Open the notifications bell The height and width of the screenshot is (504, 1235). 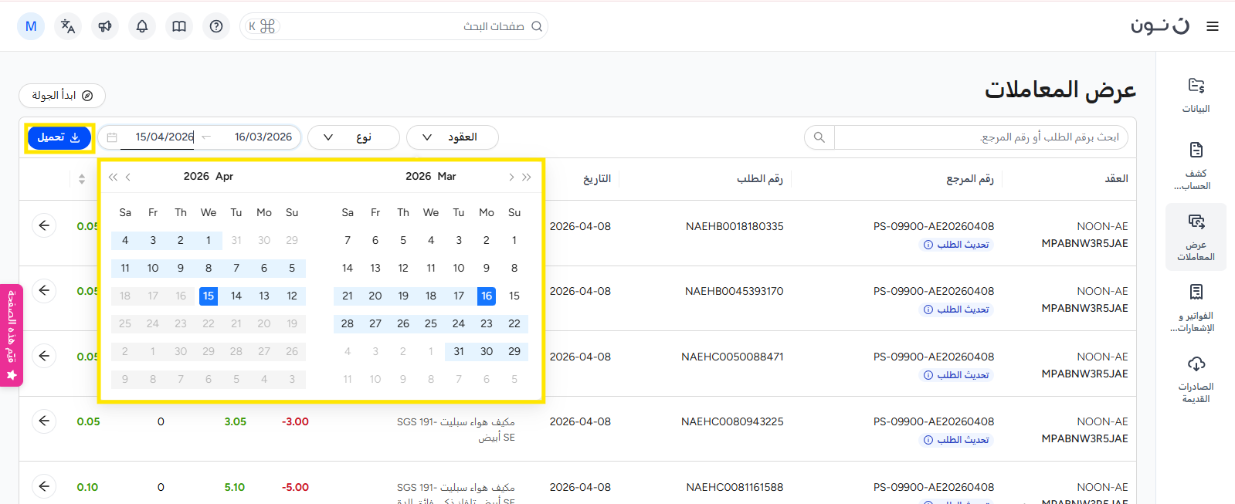tap(142, 26)
